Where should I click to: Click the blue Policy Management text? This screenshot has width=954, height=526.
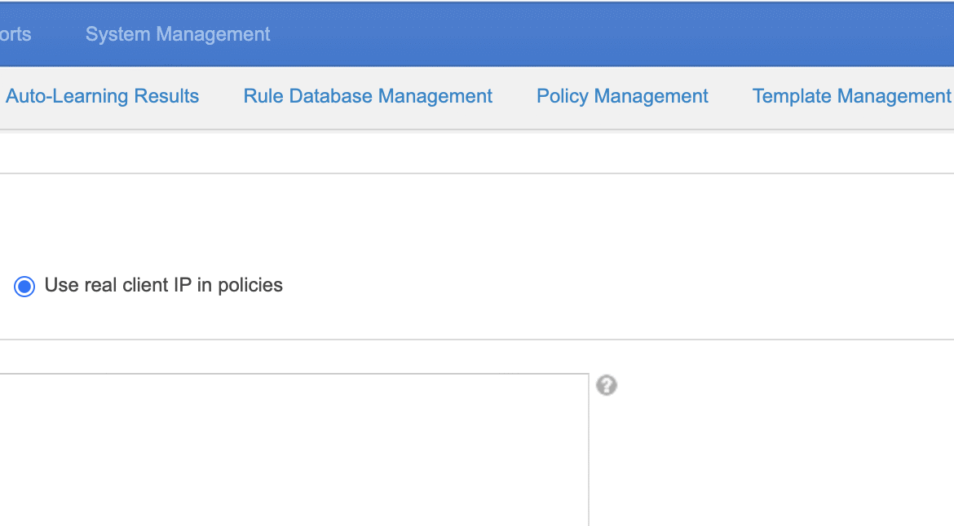(x=622, y=96)
